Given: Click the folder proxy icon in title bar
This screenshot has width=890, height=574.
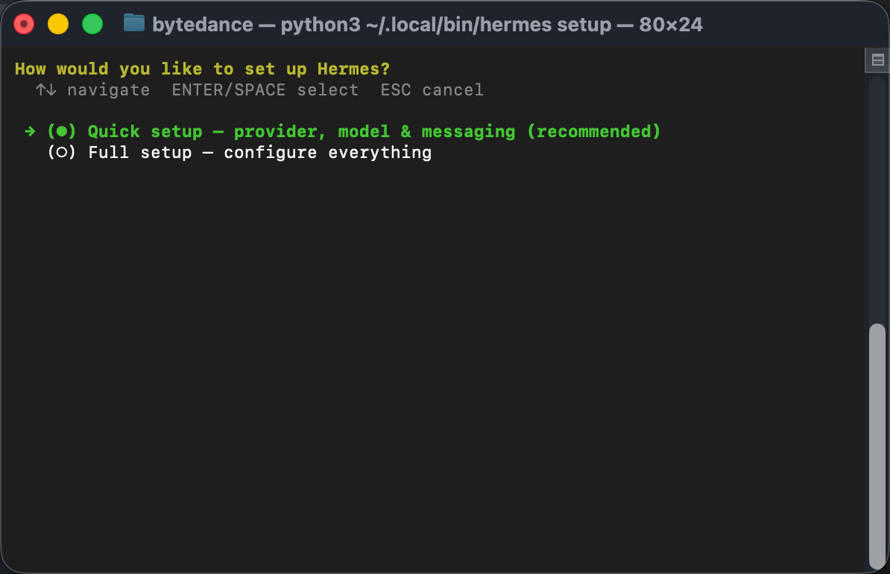Looking at the screenshot, I should click(x=134, y=23).
